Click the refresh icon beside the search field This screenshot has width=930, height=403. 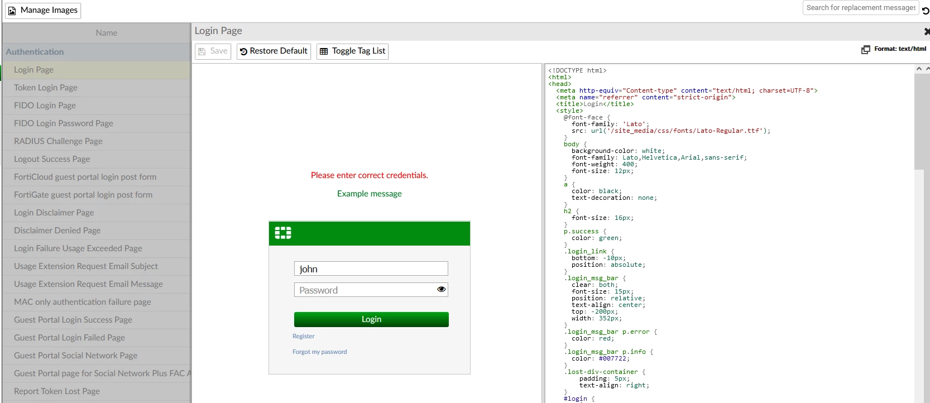pyautogui.click(x=926, y=11)
